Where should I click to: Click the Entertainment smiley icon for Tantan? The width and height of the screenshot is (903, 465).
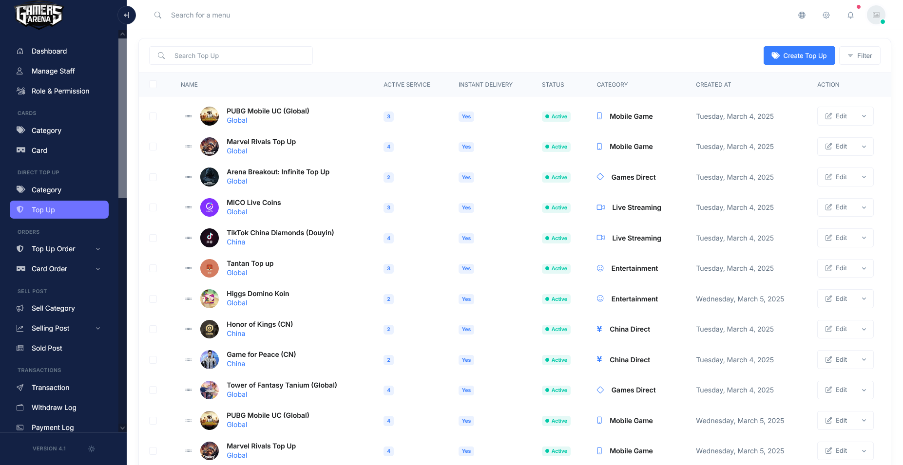point(600,268)
